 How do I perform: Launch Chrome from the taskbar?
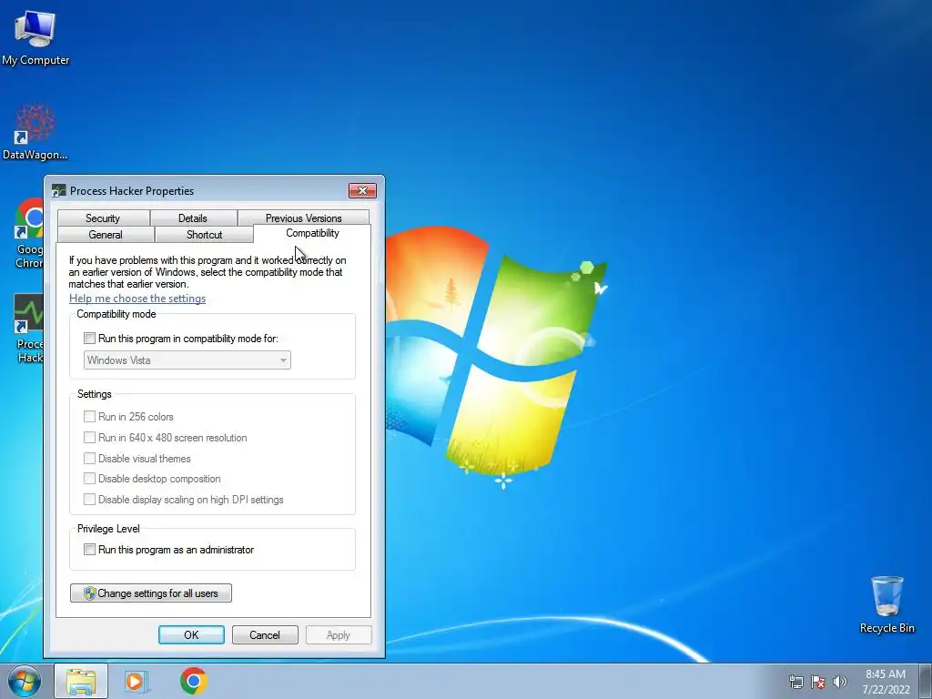[194, 681]
